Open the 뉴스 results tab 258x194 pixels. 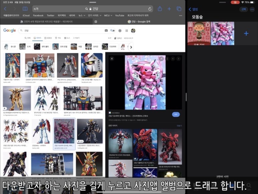67,38
